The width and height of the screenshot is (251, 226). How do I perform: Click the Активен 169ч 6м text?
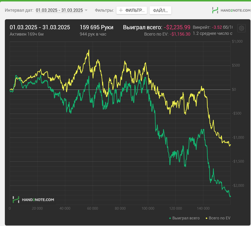[x=27, y=34]
